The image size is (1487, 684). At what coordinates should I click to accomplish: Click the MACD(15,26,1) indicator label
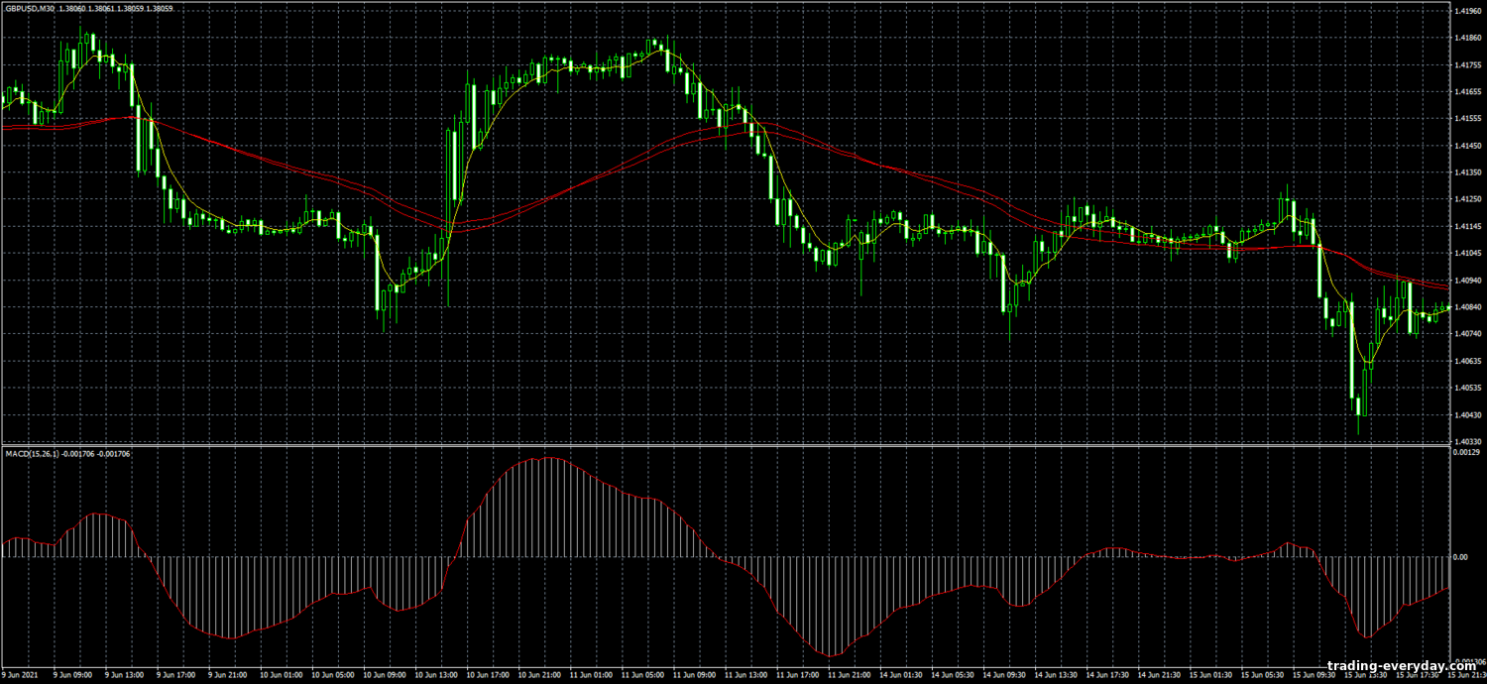[x=33, y=453]
